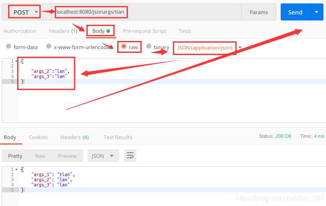326x206 pixels.
Task: Click the "args_1": "tian" response line
Action: pos(53,174)
